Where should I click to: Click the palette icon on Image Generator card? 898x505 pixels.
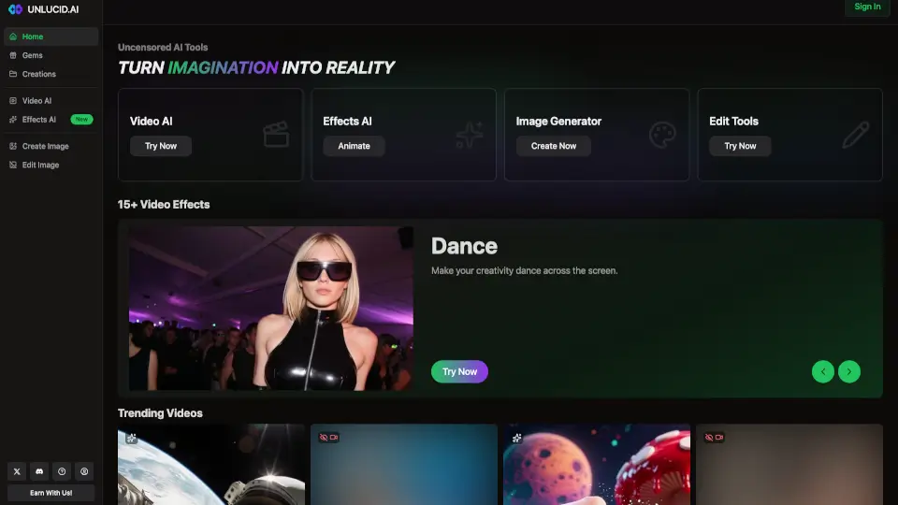(662, 135)
